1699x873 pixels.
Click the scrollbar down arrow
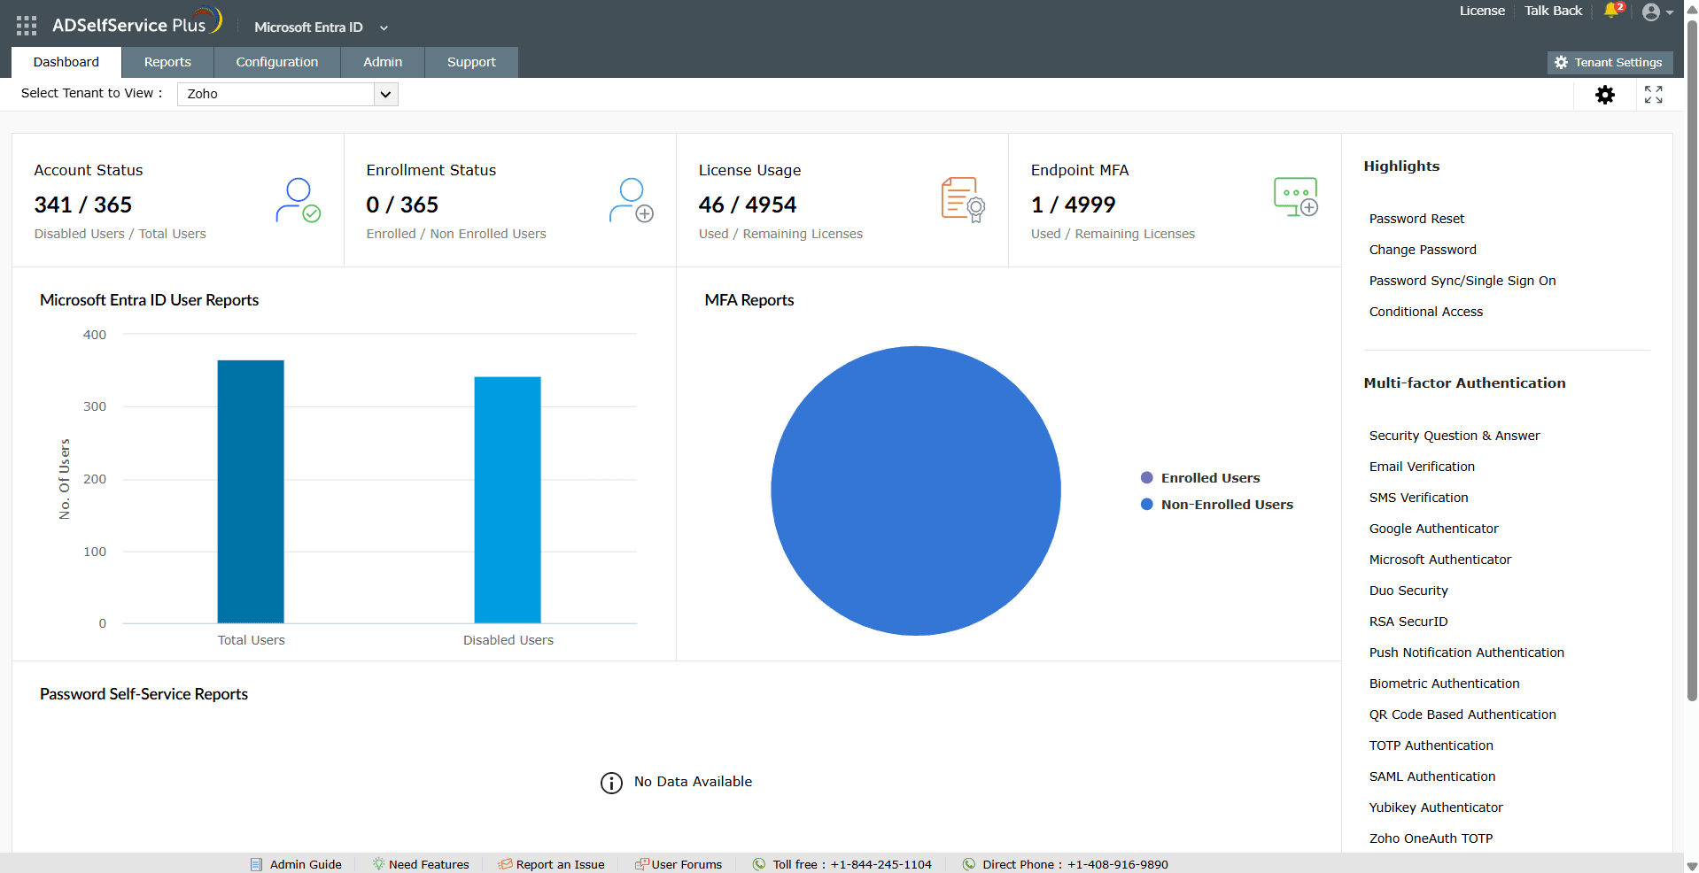point(1692,866)
